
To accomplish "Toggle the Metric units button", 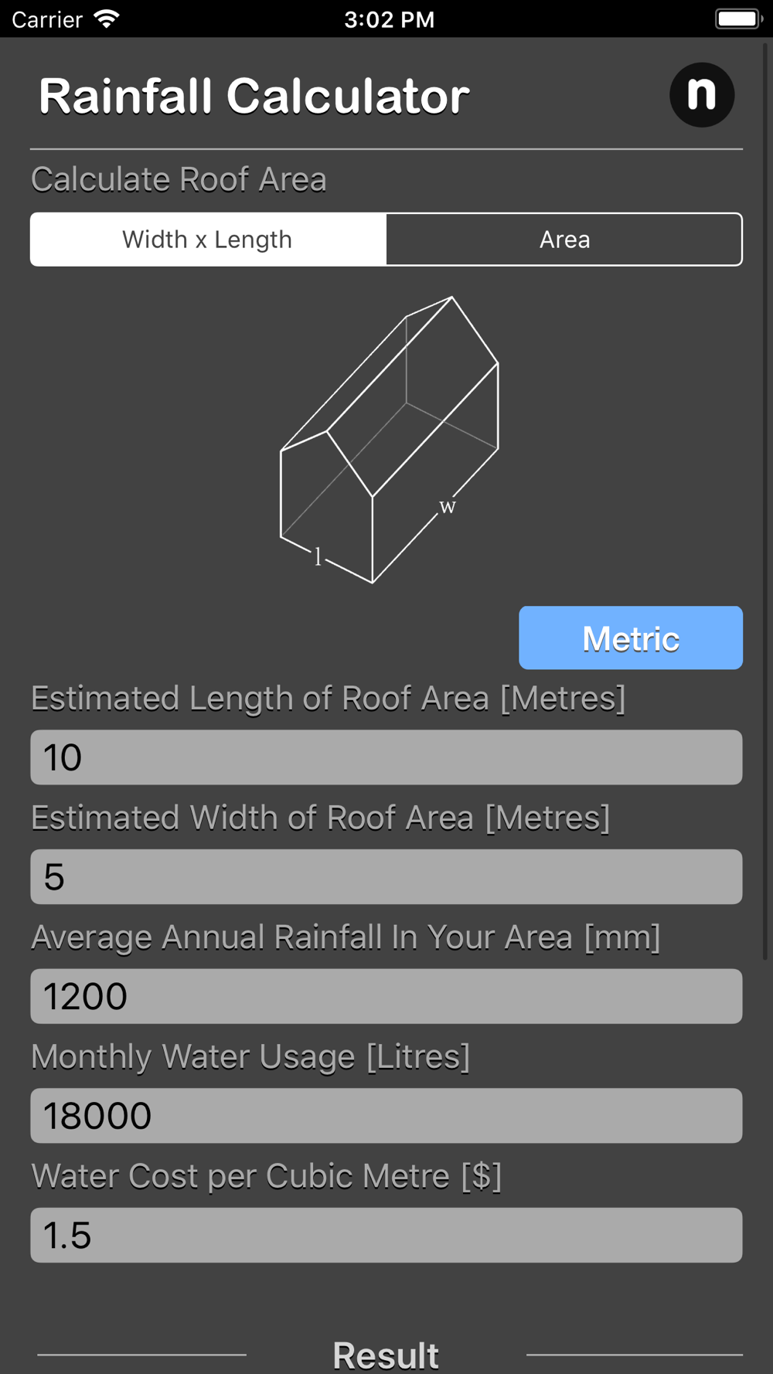I will pos(631,638).
